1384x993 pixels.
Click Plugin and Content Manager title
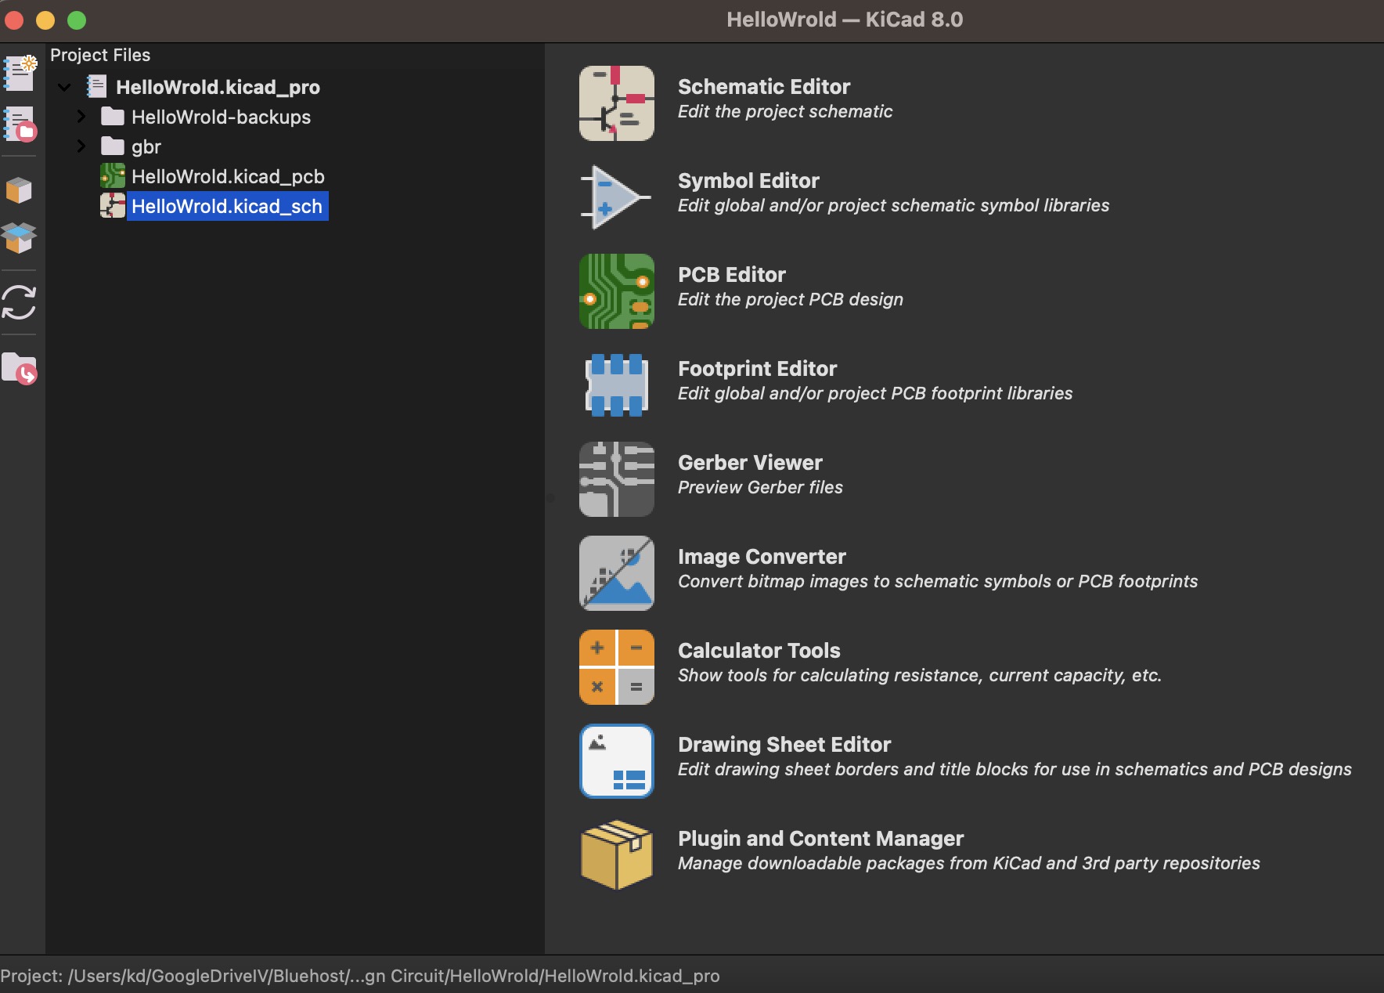[x=820, y=838]
